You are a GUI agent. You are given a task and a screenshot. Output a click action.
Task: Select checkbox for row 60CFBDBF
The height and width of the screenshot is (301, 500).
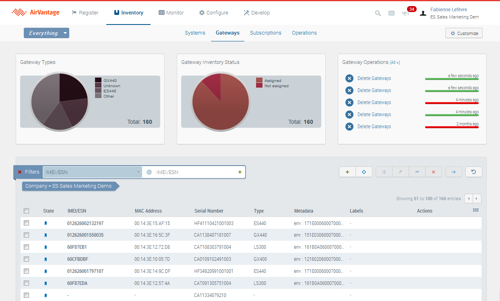click(27, 259)
